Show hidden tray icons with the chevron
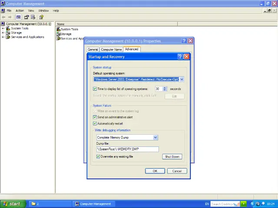Viewport: 278px width, 208px height. click(x=252, y=204)
